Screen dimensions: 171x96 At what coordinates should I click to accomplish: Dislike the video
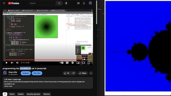[73, 73]
